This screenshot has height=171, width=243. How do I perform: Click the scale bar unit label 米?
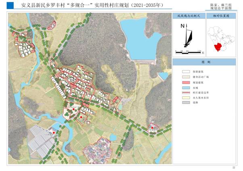(203, 53)
